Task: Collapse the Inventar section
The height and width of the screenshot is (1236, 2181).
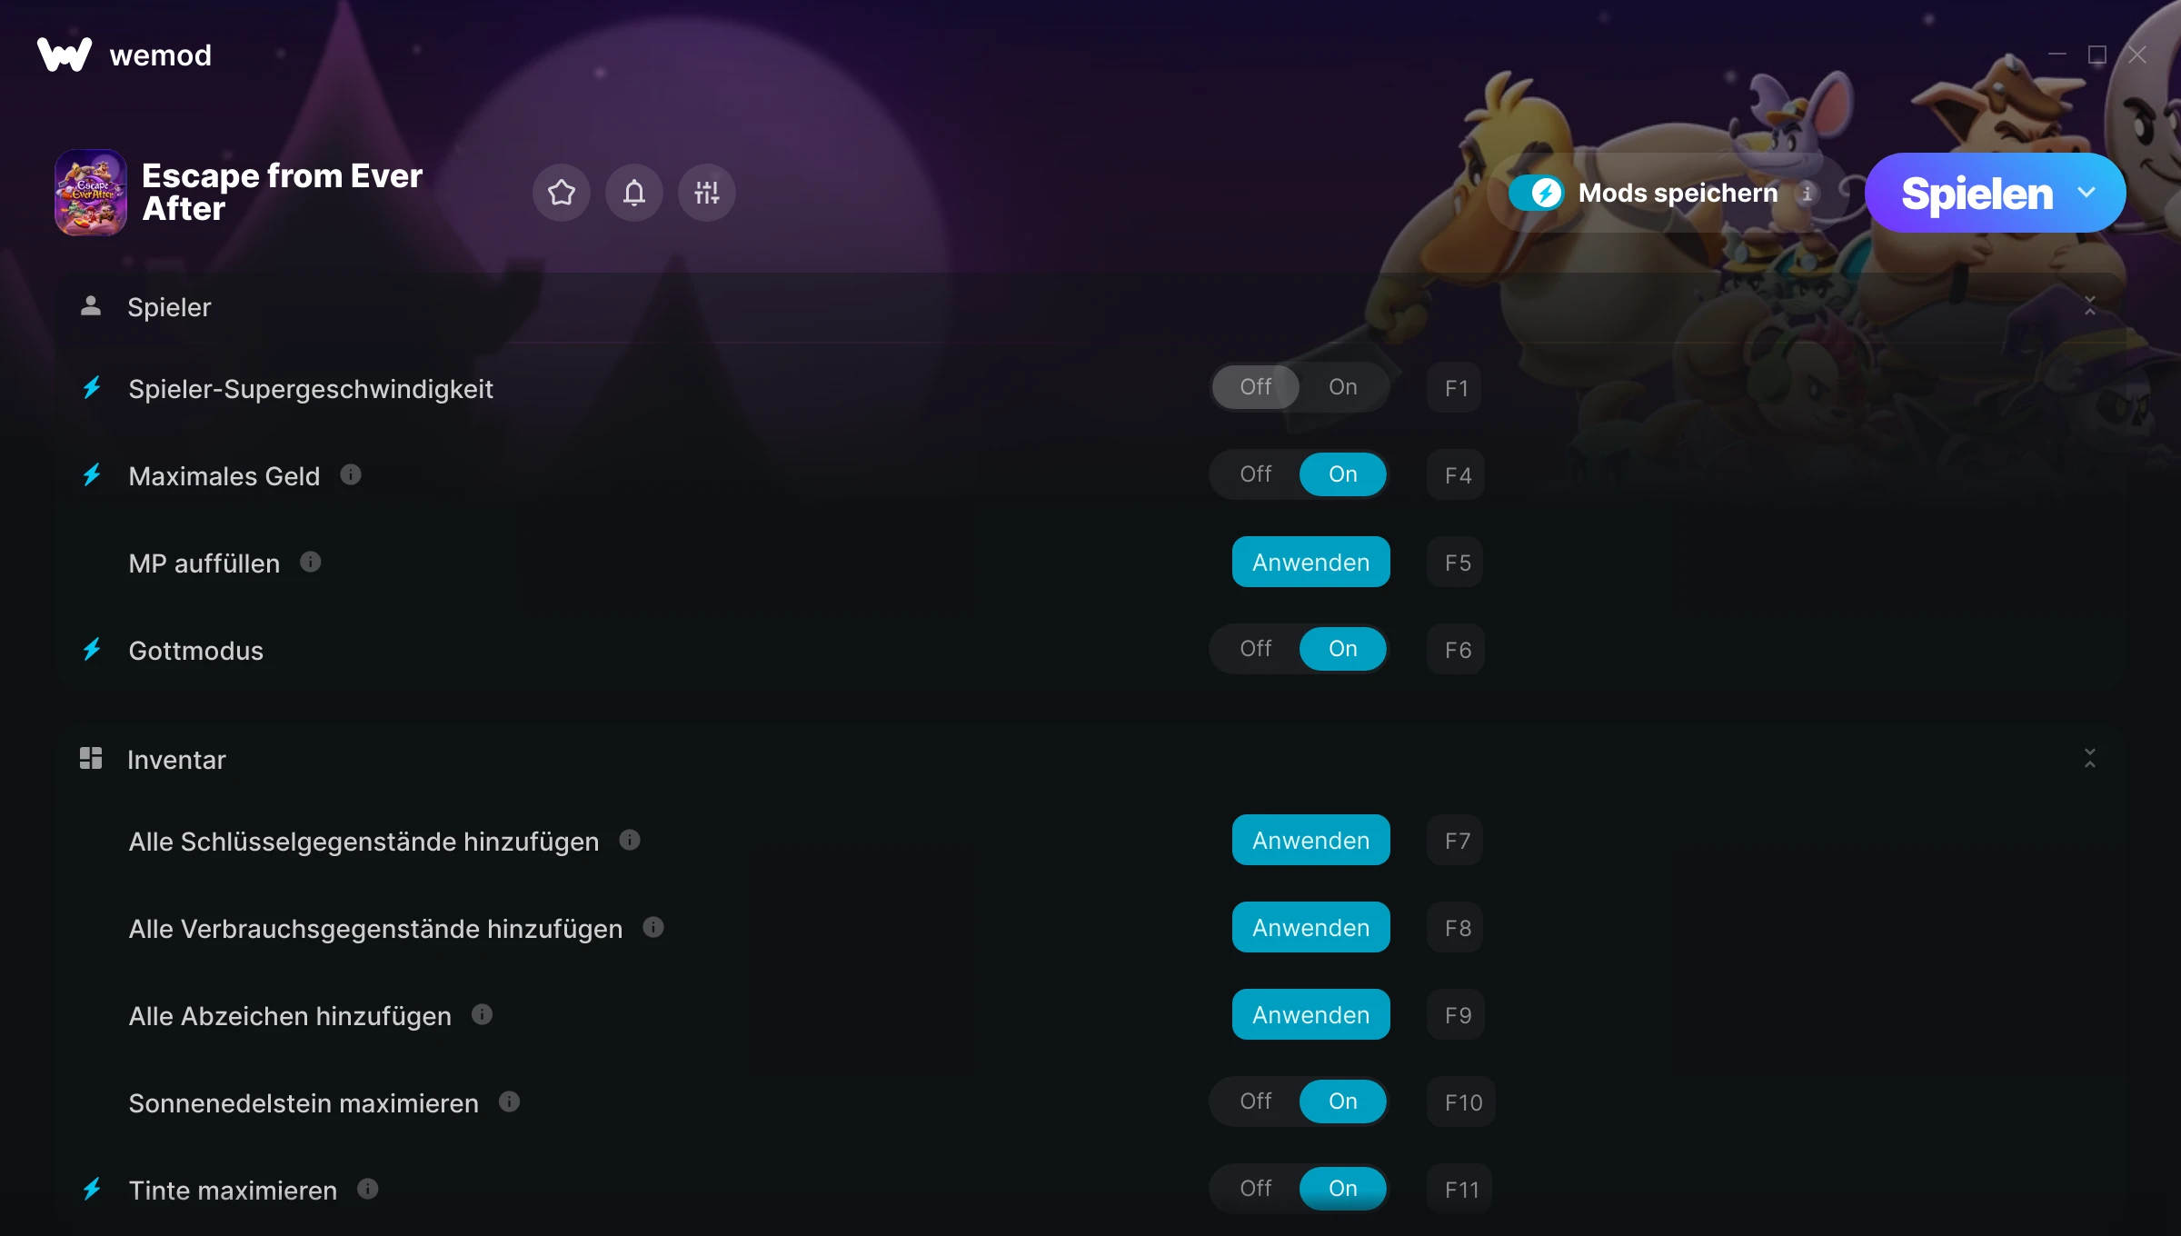Action: click(2090, 758)
